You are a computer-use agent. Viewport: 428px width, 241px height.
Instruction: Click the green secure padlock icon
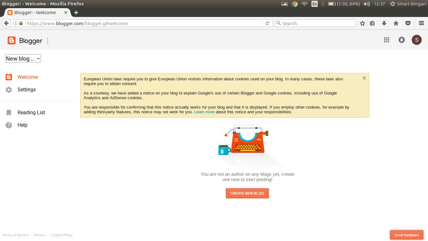[x=21, y=23]
